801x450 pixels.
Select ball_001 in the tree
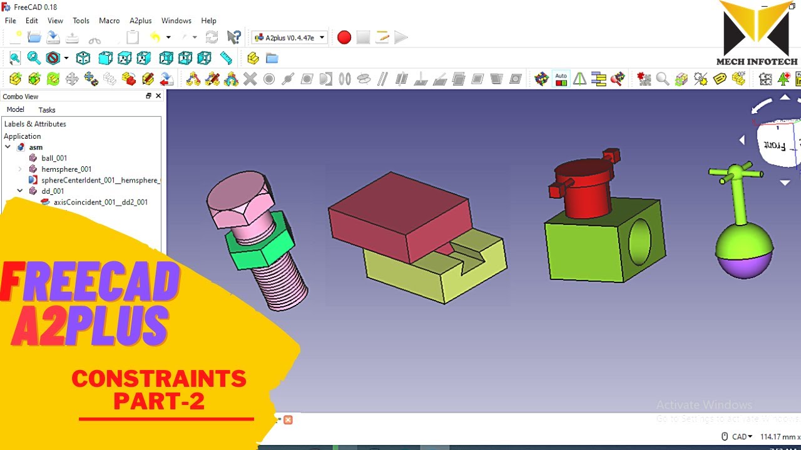point(54,158)
